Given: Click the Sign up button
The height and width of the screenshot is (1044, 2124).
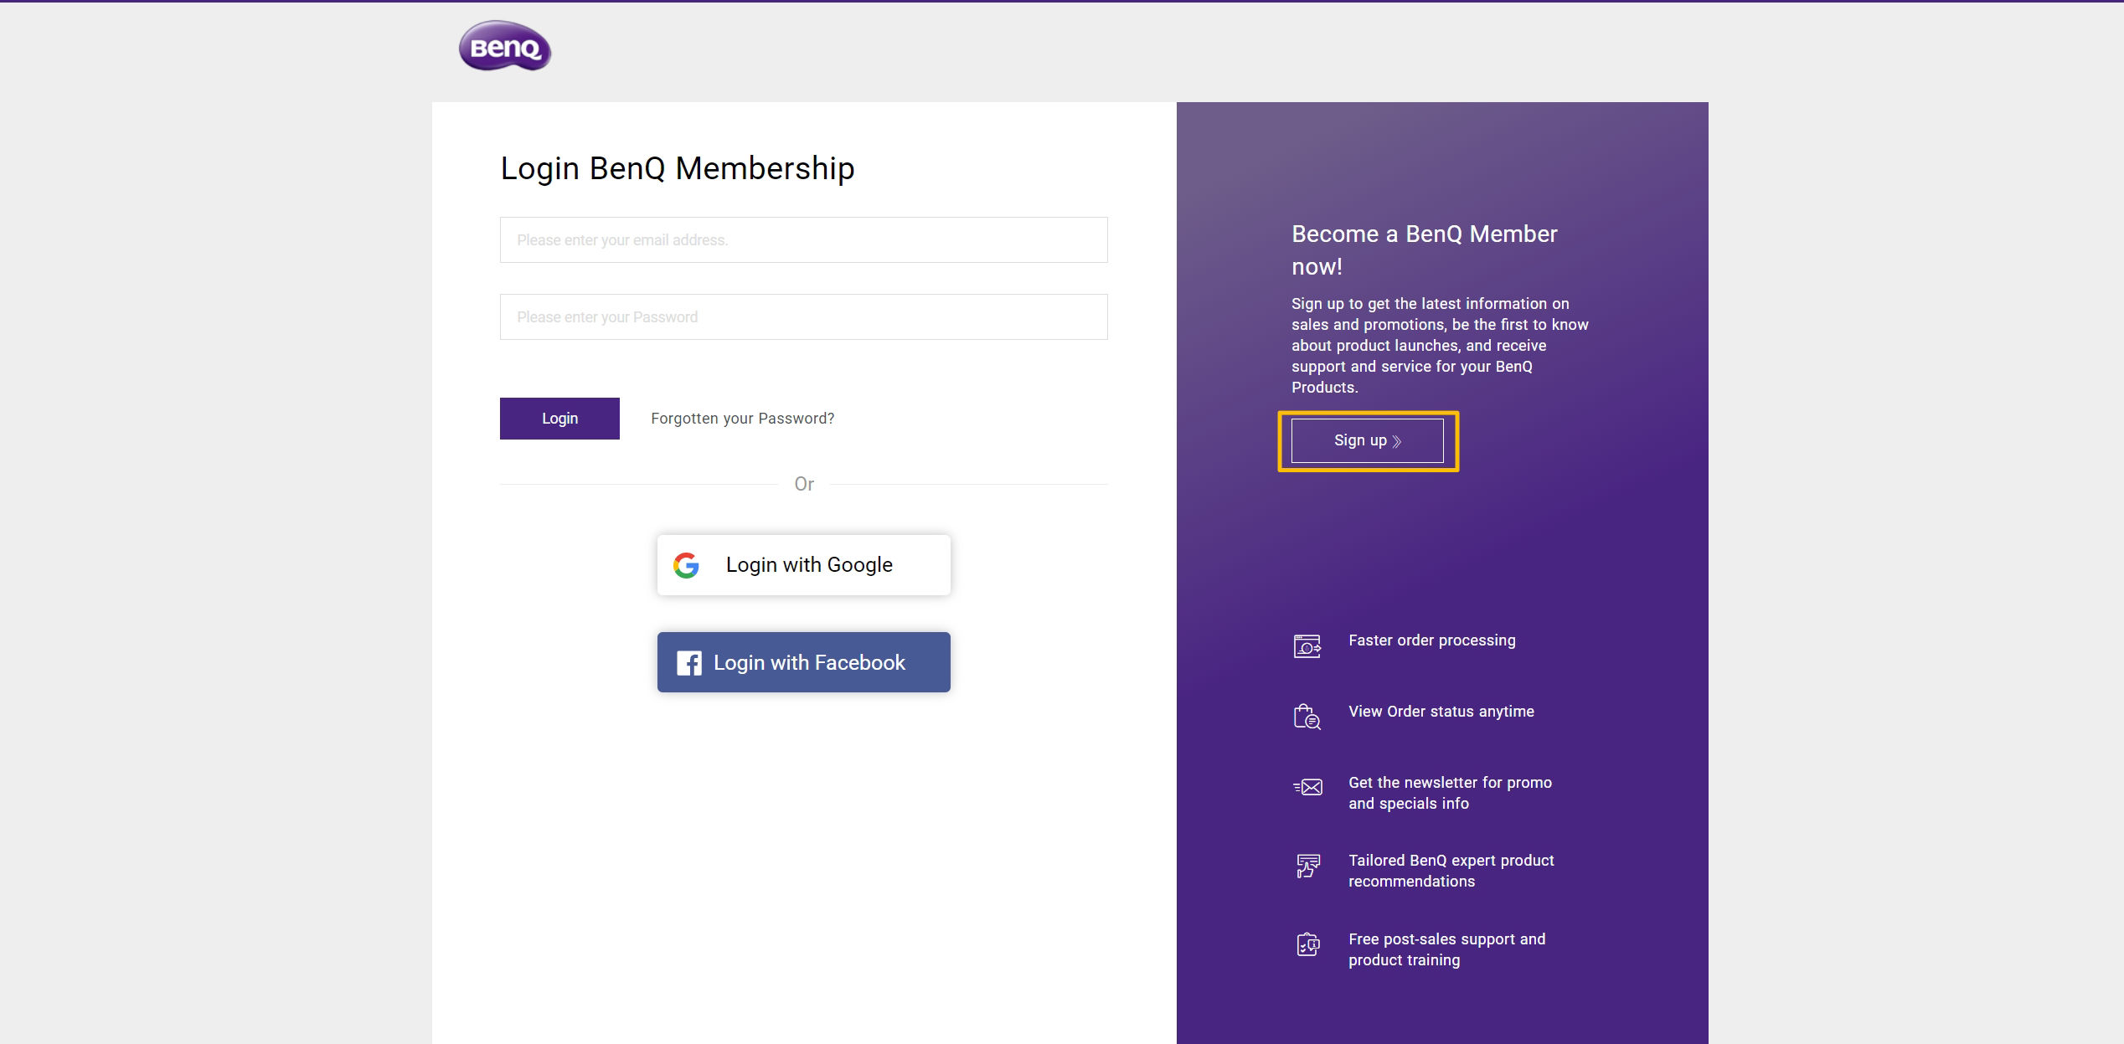Looking at the screenshot, I should [1367, 440].
